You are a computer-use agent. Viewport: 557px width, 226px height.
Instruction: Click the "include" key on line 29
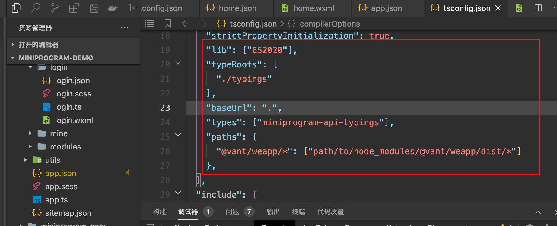tap(218, 195)
